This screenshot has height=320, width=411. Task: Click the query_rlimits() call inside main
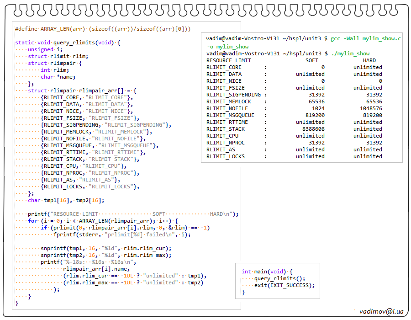click(x=279, y=278)
